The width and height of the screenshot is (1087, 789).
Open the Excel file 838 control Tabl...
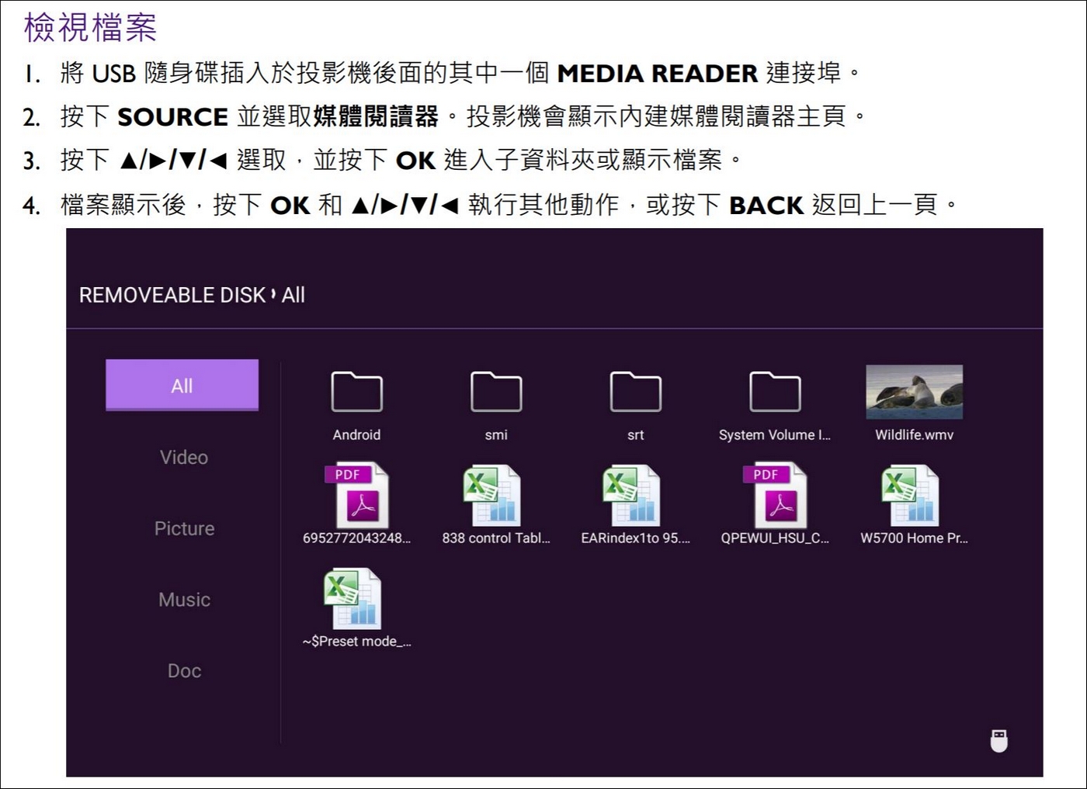pyautogui.click(x=495, y=497)
